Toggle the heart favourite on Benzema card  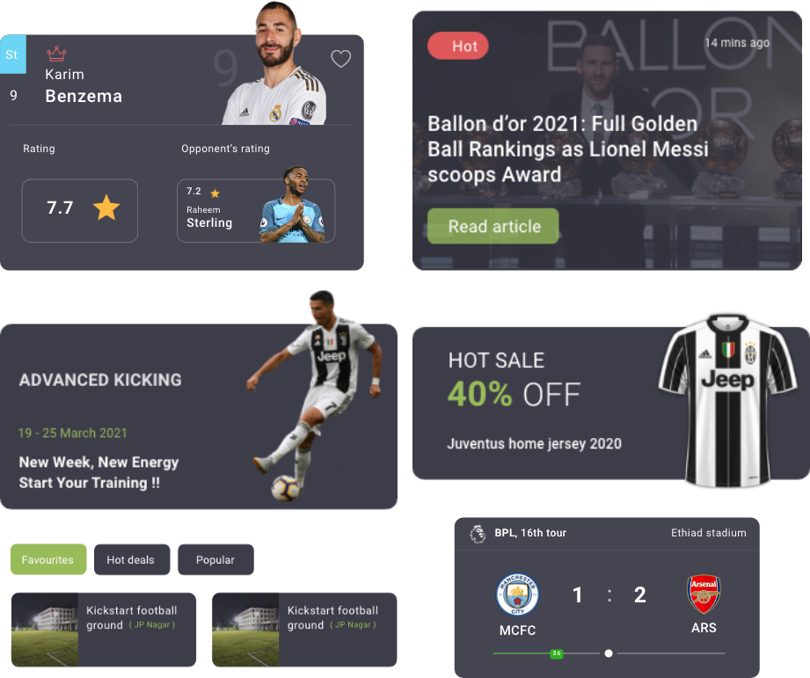click(341, 59)
